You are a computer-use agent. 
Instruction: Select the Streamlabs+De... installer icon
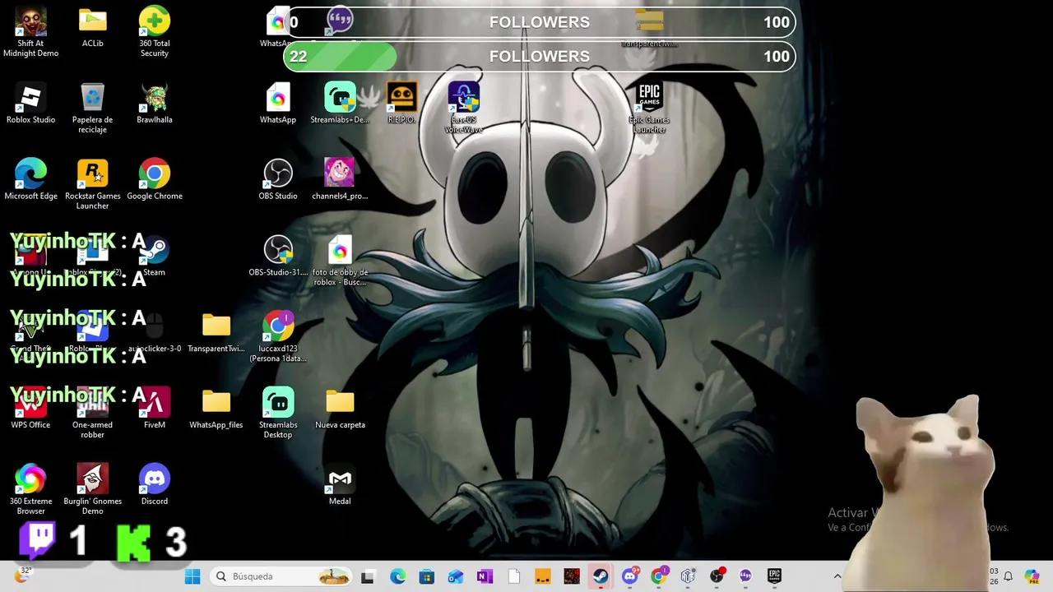340,104
